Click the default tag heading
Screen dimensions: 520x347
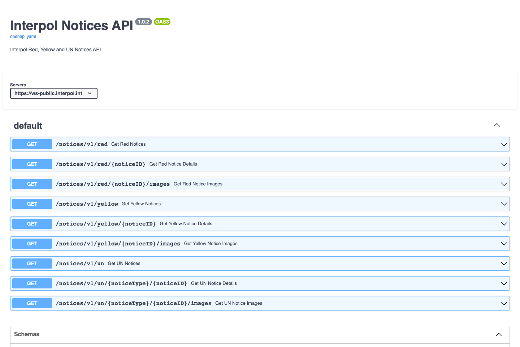28,126
